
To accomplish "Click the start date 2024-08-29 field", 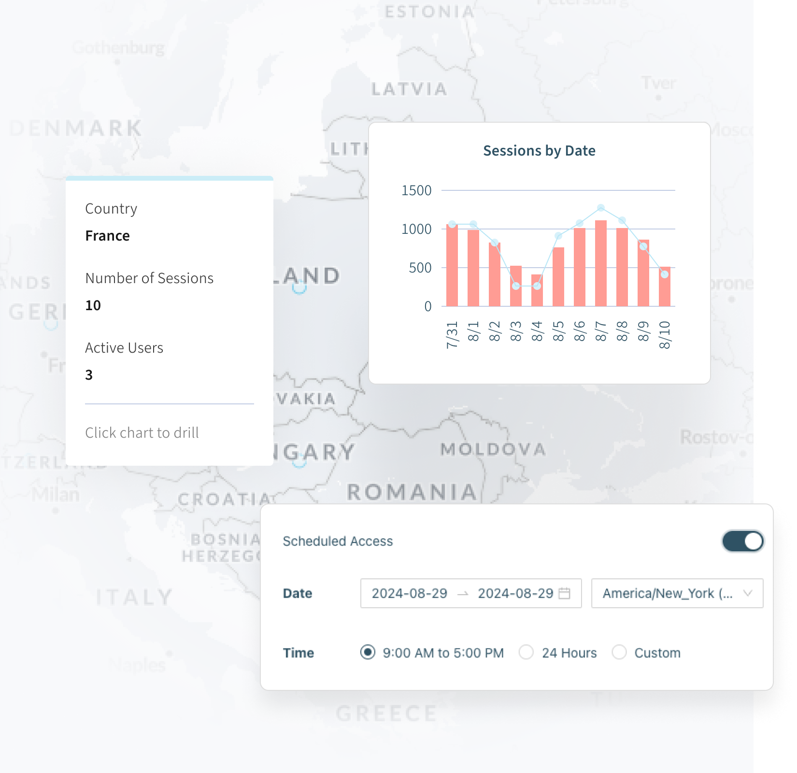I will point(410,593).
